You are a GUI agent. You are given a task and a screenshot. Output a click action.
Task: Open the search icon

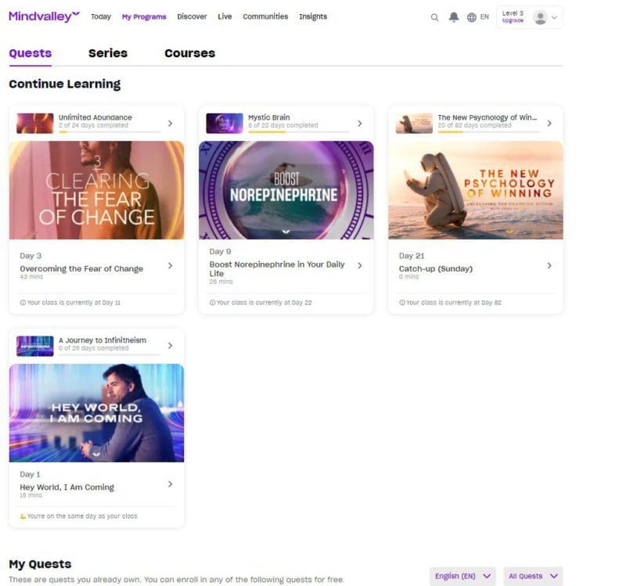pyautogui.click(x=435, y=17)
